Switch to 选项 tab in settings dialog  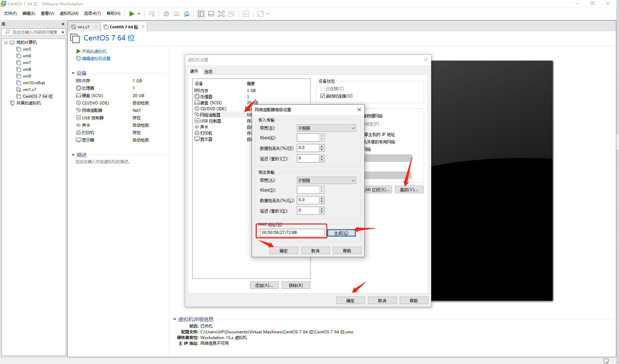pos(208,72)
